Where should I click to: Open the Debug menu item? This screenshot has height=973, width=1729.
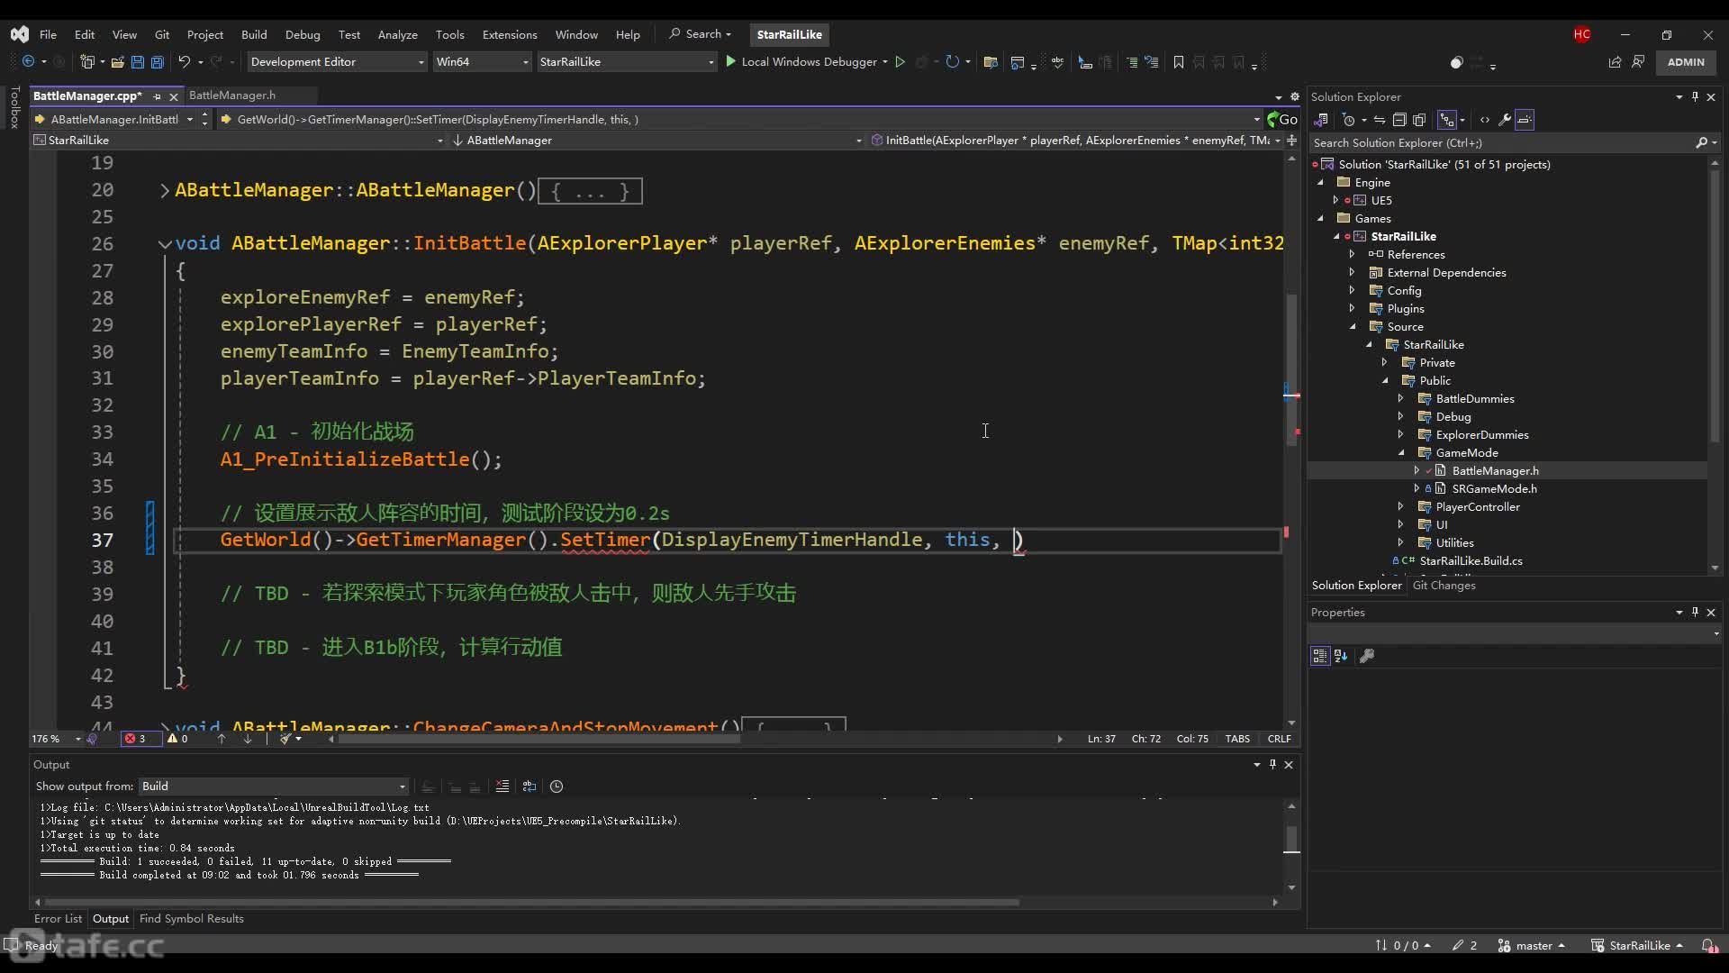(302, 33)
